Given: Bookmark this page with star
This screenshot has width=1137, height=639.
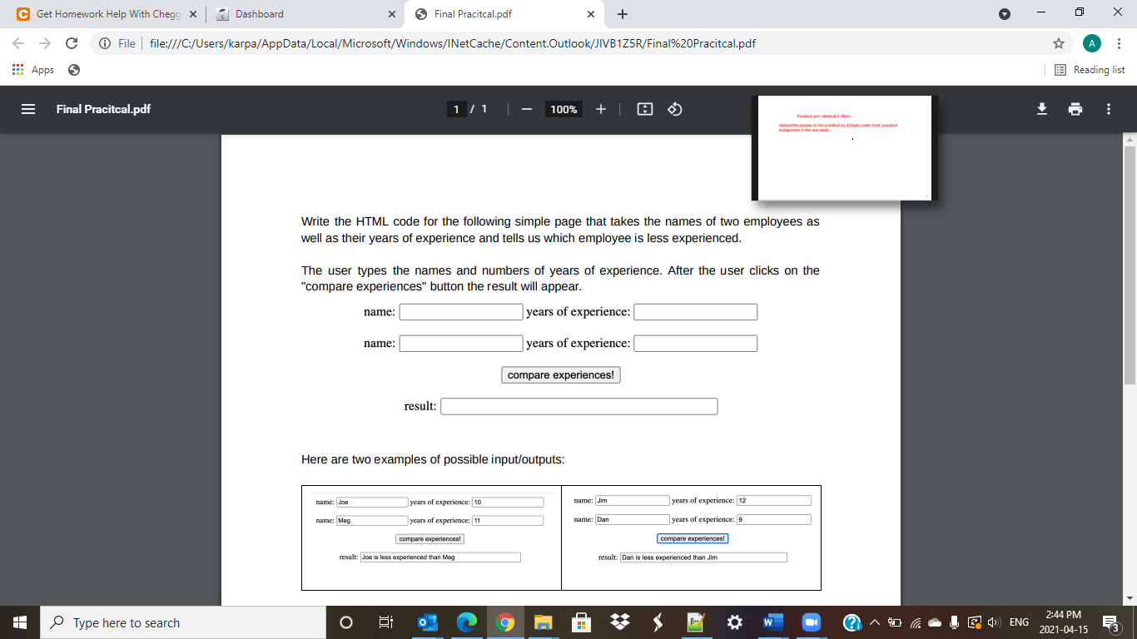Looking at the screenshot, I should point(1059,43).
